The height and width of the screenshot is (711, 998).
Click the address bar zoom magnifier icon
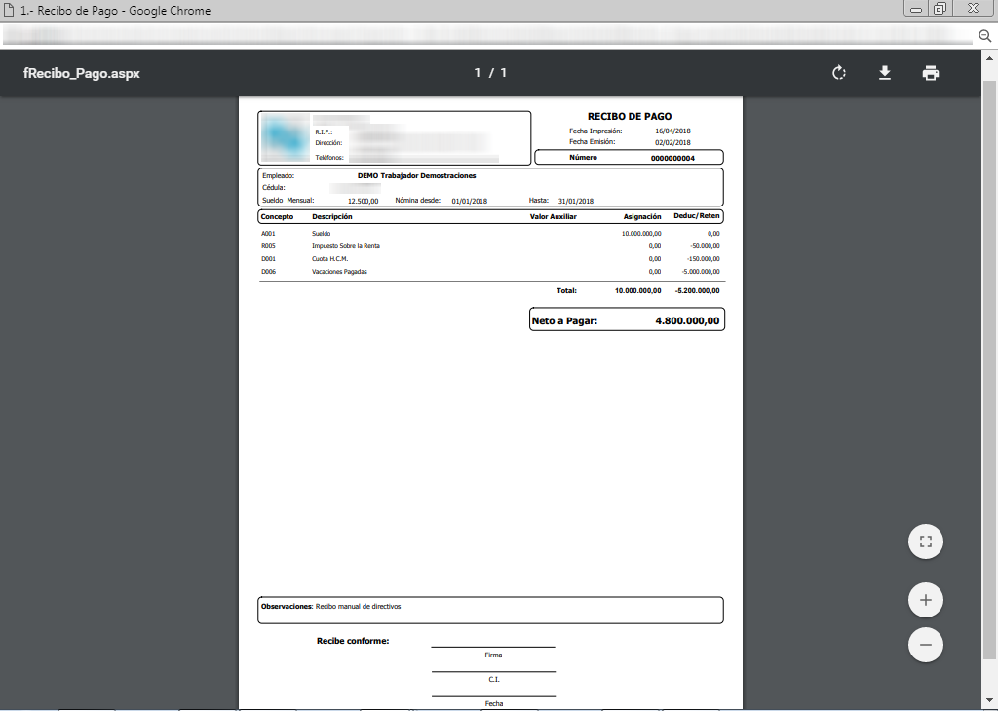pos(984,36)
